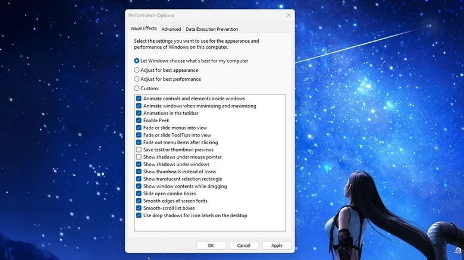Select Adjust for best performance

coord(136,79)
